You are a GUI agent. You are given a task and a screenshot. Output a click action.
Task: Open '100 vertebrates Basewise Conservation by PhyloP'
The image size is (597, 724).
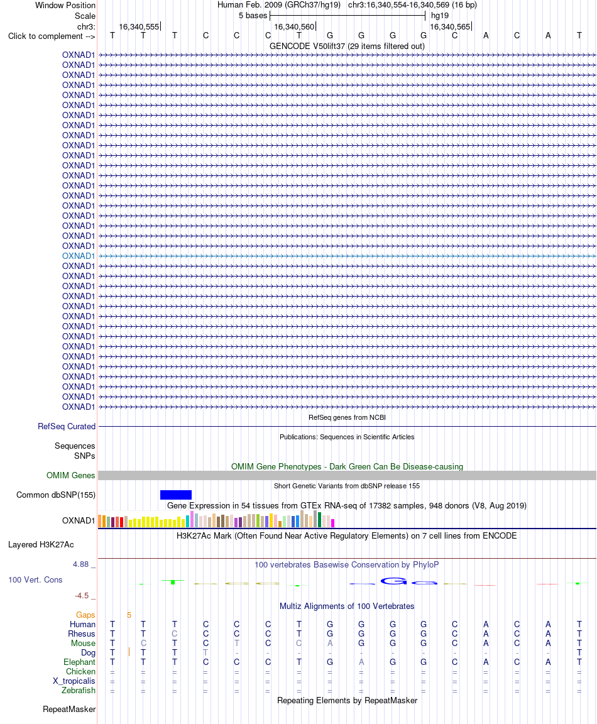coord(347,564)
